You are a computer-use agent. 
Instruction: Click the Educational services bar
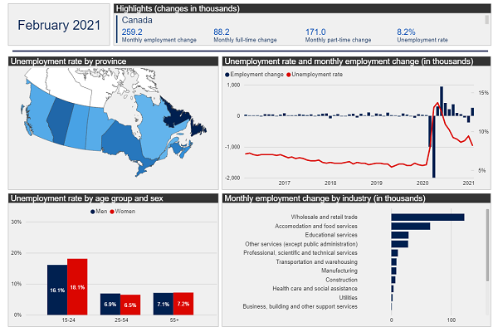(399, 235)
